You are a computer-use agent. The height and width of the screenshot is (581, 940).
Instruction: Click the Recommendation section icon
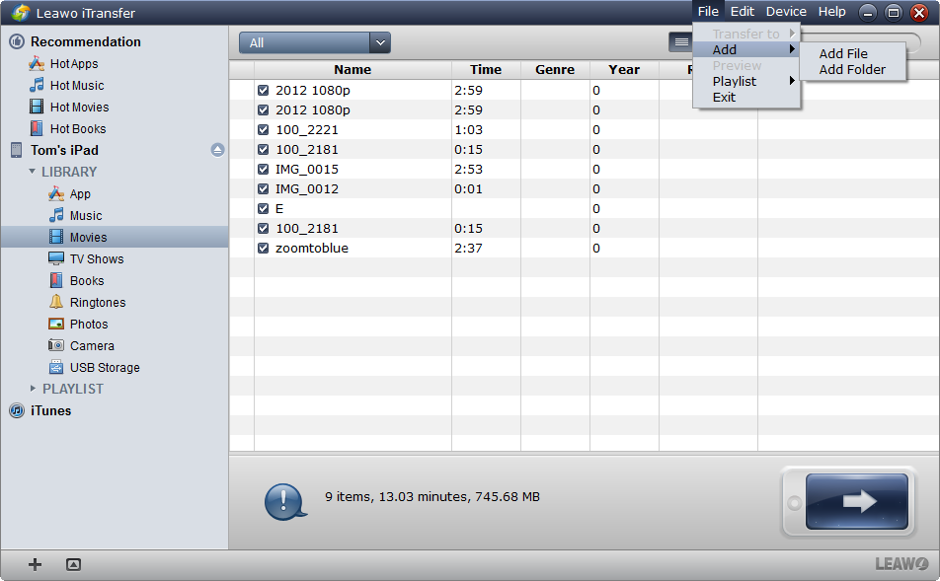click(x=17, y=42)
